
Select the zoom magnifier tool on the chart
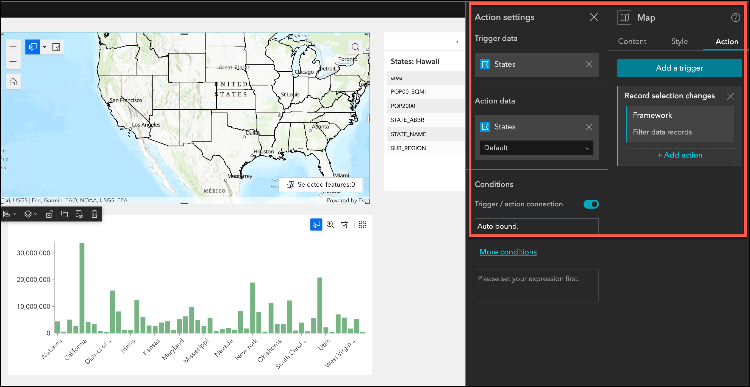pos(330,224)
